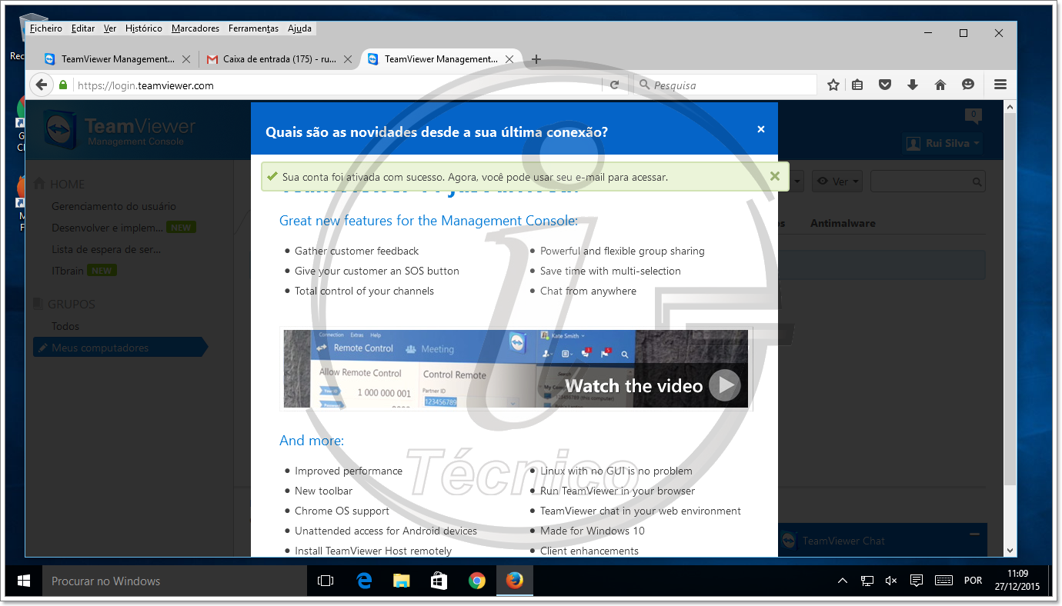Select Gerenciamento do usuário in the sidebar

tap(113, 206)
